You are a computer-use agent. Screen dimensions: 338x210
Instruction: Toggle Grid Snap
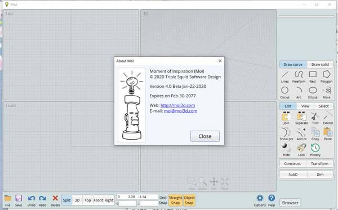[x=163, y=200]
